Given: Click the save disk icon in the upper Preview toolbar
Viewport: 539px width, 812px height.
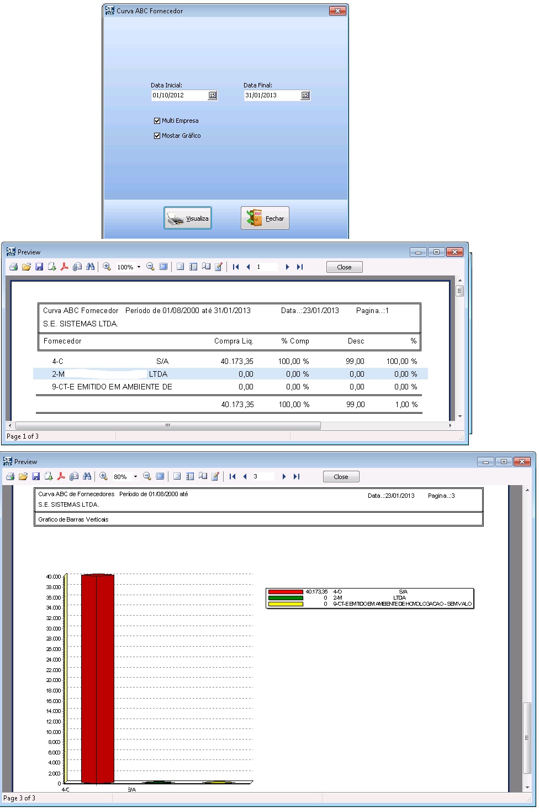Looking at the screenshot, I should [39, 267].
